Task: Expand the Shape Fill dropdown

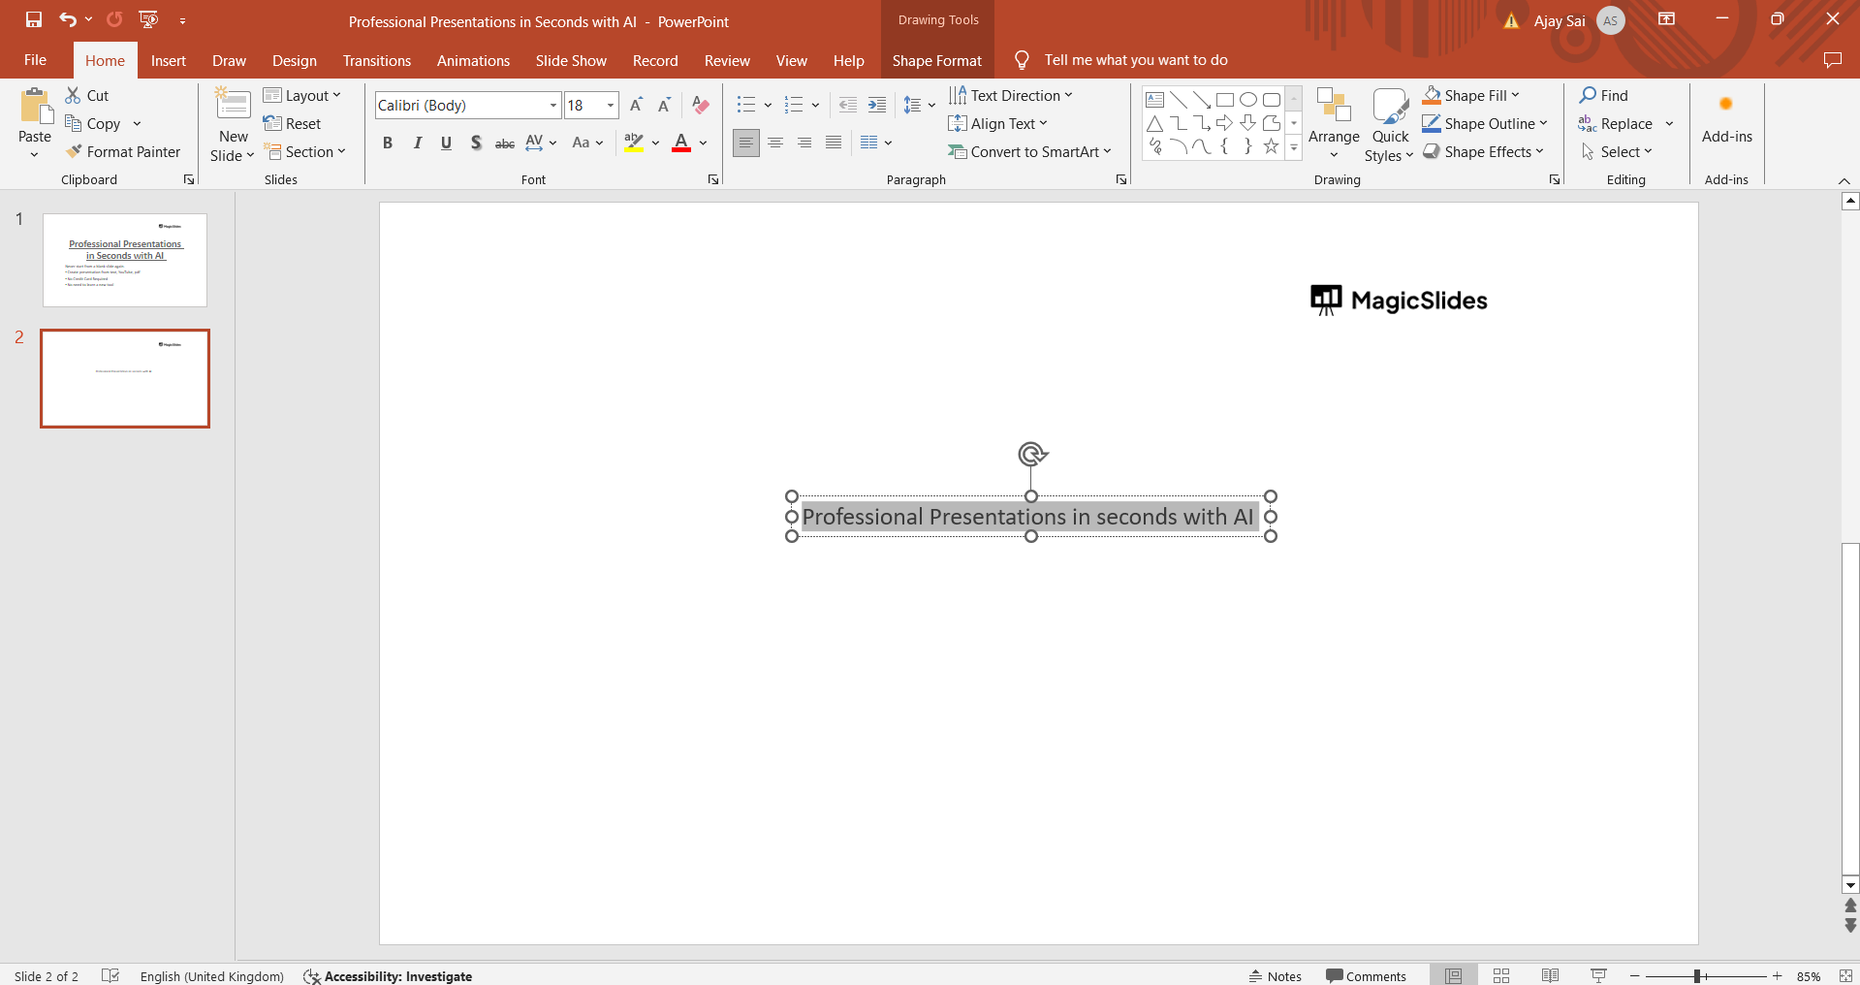Action: point(1515,95)
